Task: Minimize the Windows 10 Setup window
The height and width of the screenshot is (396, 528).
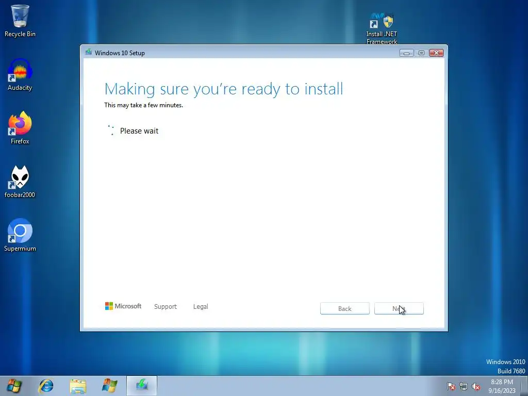Action: coord(406,53)
